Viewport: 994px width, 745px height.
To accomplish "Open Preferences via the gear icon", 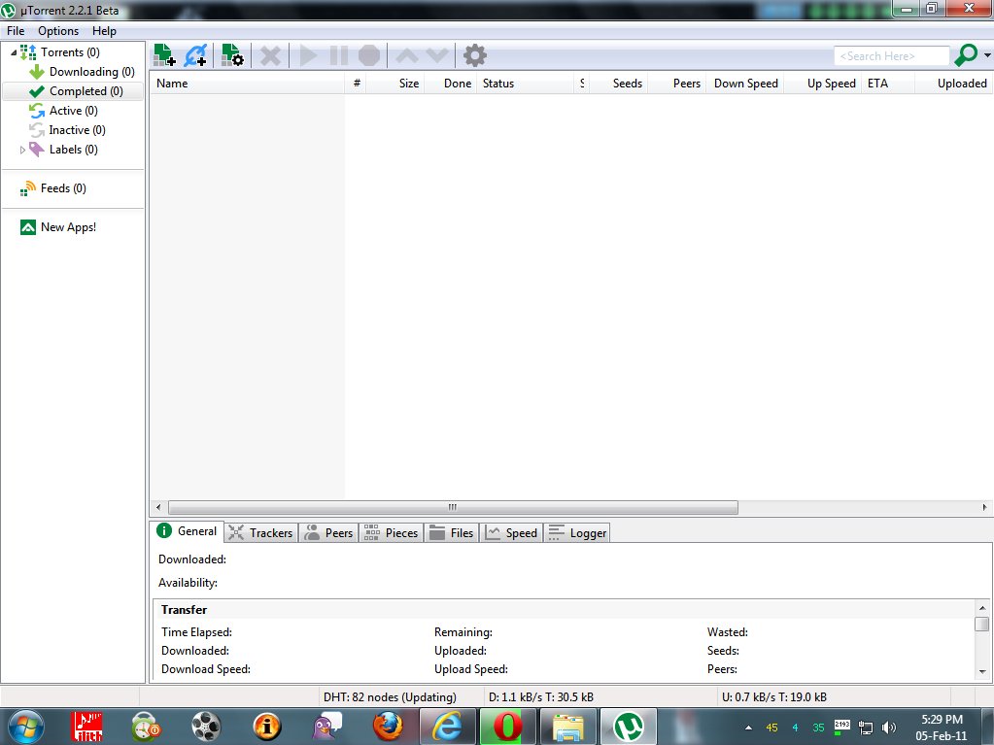I will pyautogui.click(x=475, y=55).
